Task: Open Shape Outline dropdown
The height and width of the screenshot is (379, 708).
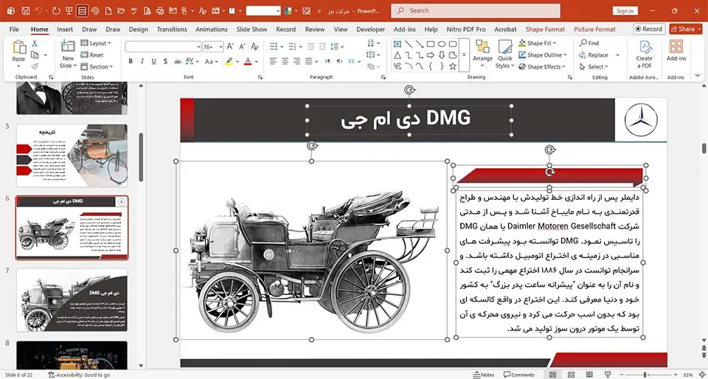Action: (542, 55)
